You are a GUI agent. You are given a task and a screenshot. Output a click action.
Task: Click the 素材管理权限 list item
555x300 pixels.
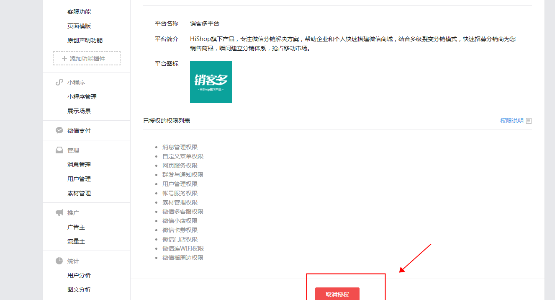[x=180, y=202]
